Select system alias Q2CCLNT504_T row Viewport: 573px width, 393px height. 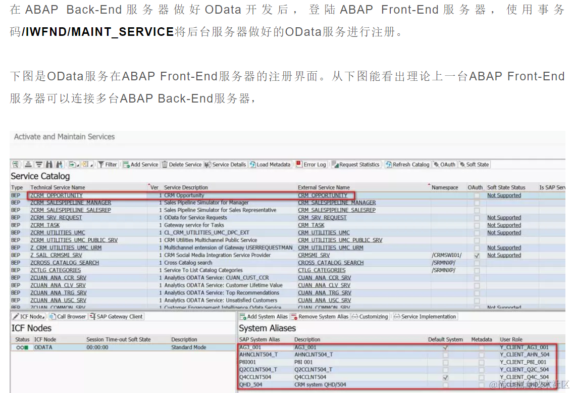397,370
